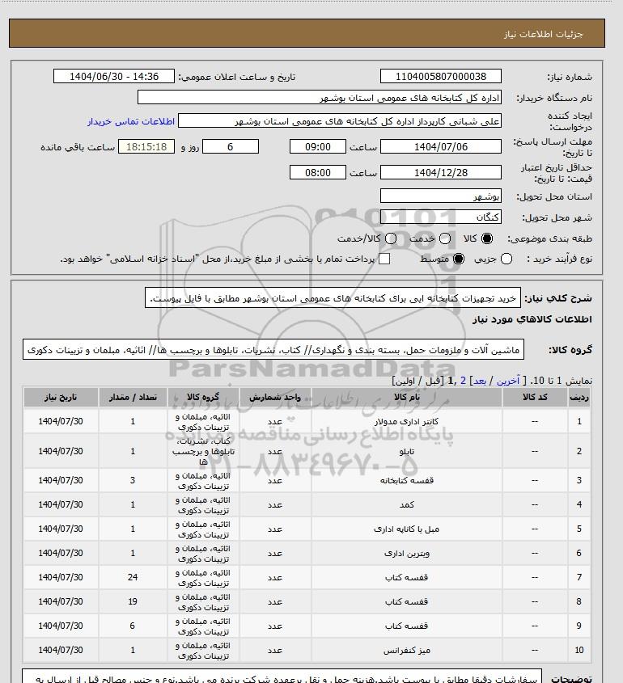Click the شماره نیاز number field

pyautogui.click(x=440, y=76)
